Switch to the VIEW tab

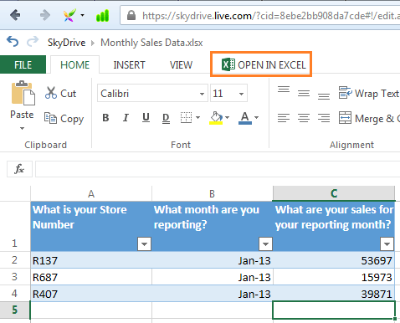pyautogui.click(x=181, y=64)
